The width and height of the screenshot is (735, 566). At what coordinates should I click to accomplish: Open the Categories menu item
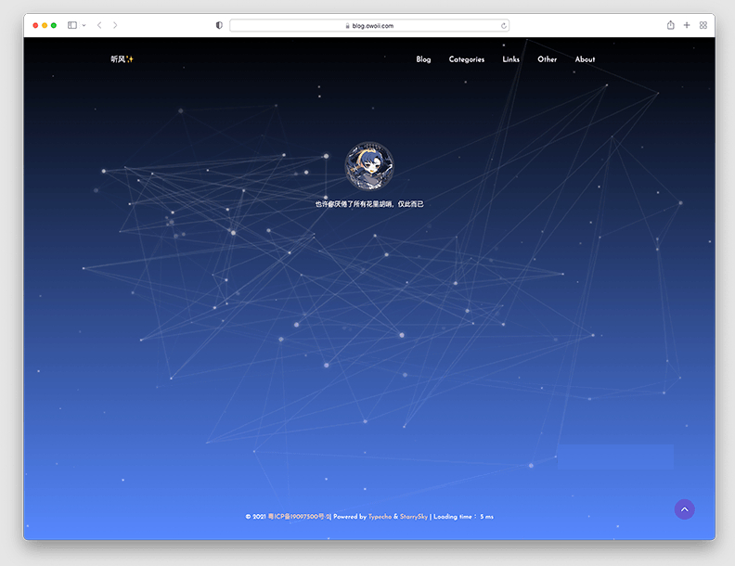(x=467, y=59)
